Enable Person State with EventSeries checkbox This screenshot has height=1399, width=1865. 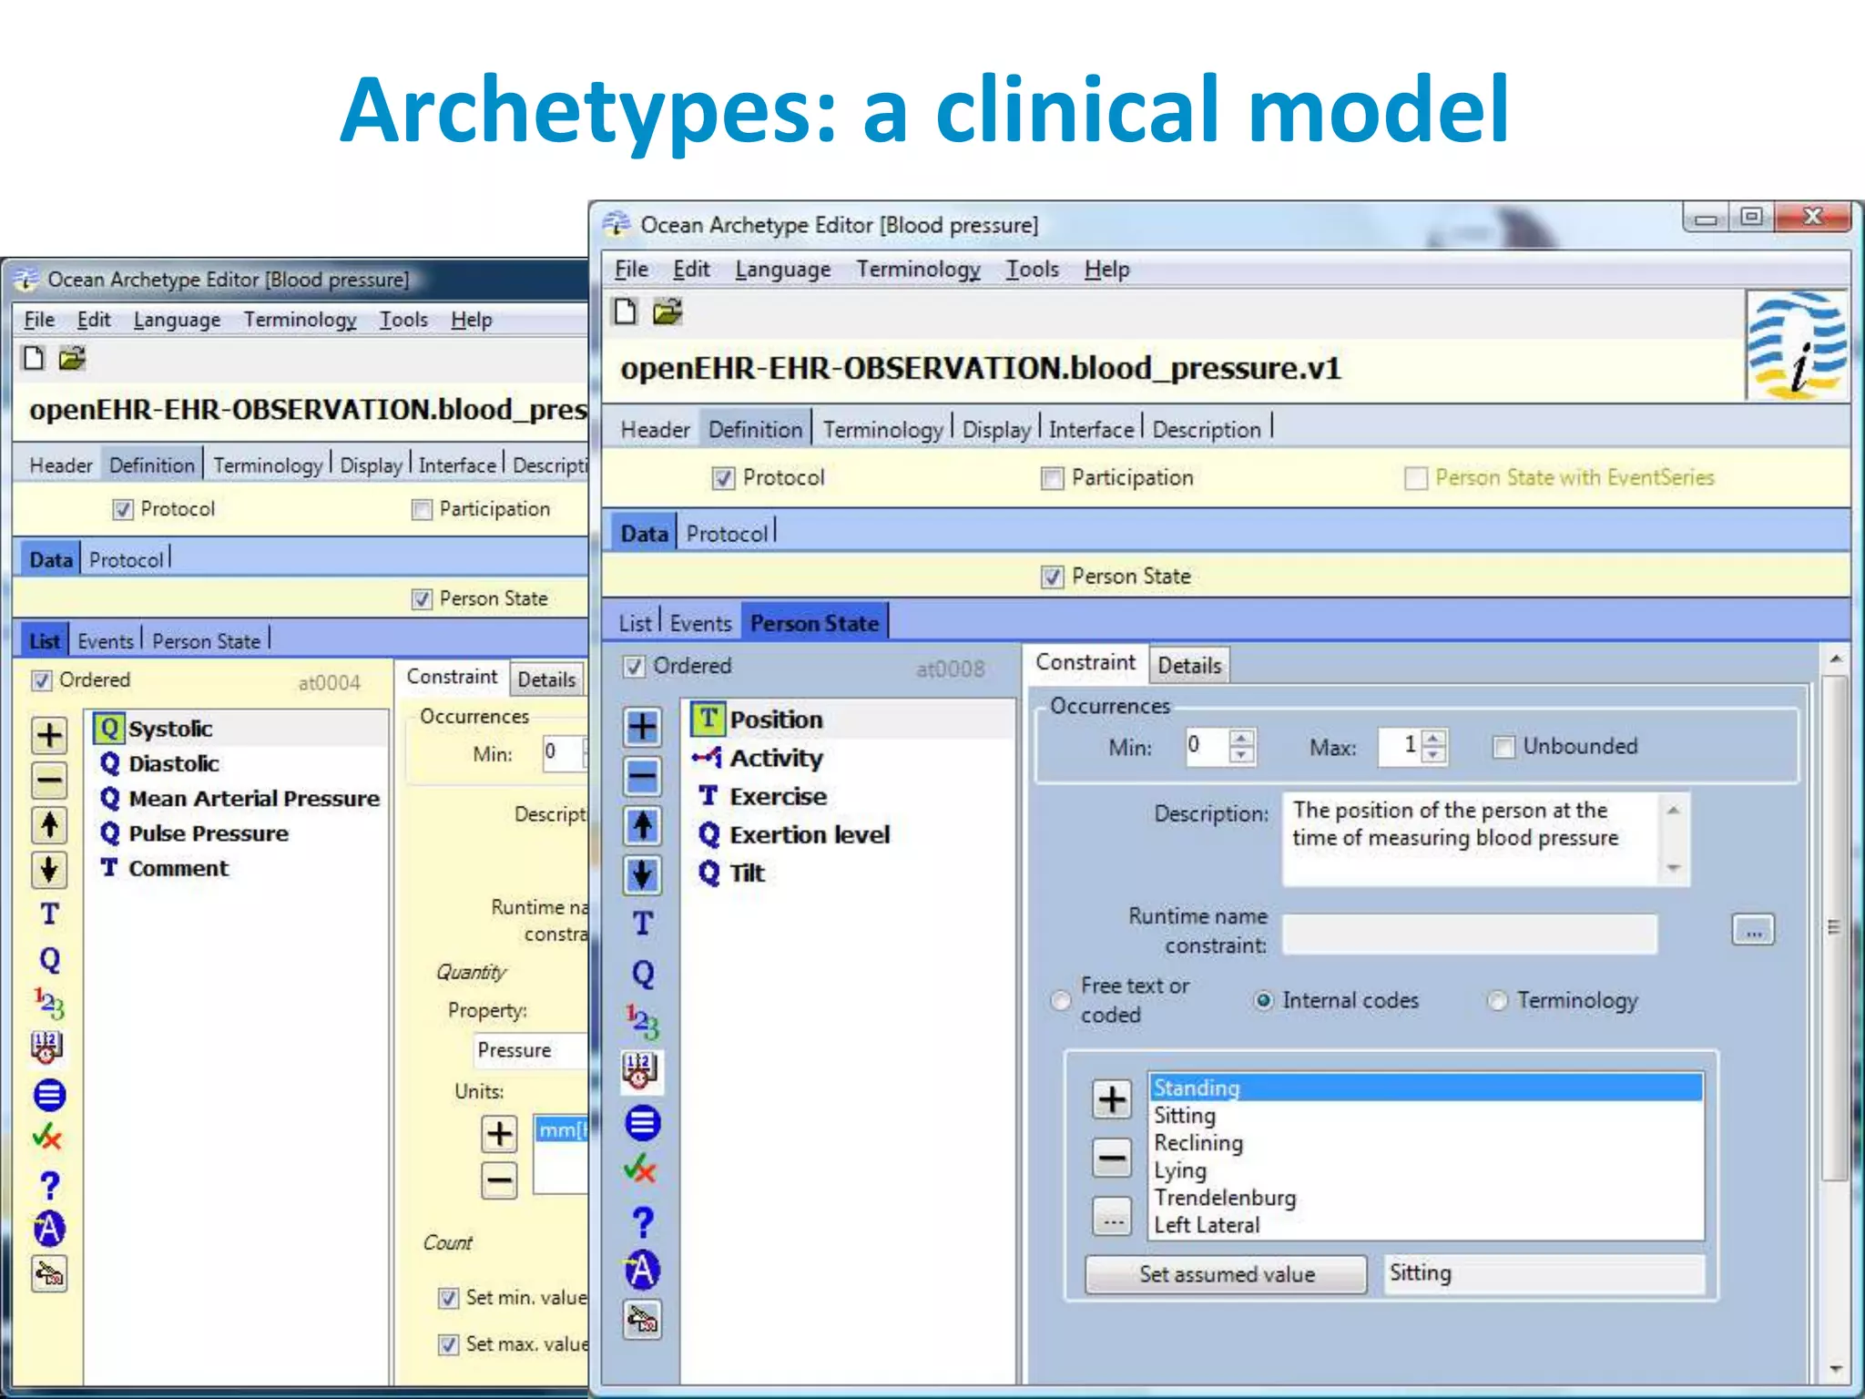(x=1415, y=478)
